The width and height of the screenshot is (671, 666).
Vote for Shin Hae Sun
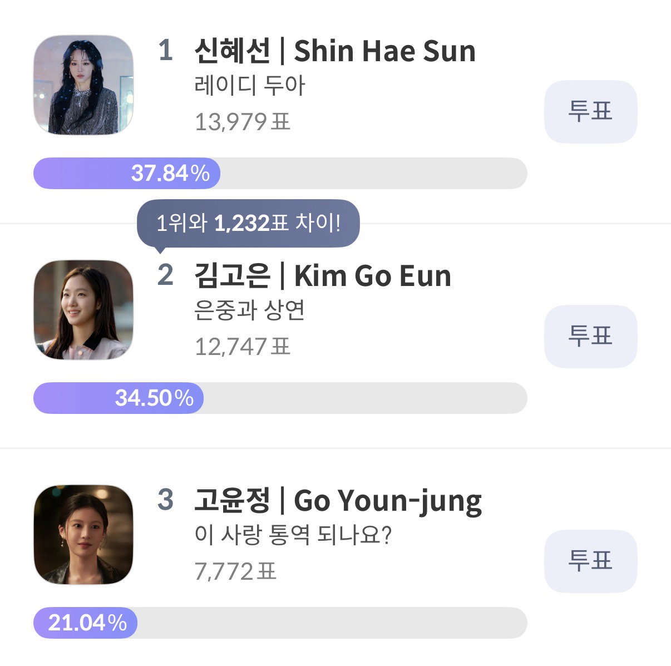(590, 112)
